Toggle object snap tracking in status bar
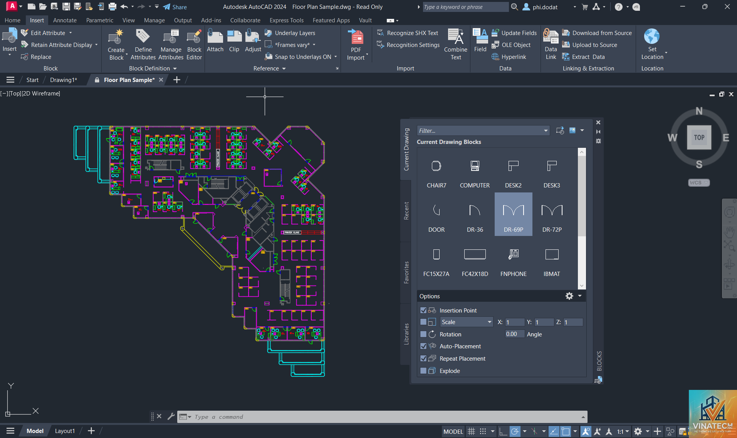737x438 pixels. coord(554,431)
